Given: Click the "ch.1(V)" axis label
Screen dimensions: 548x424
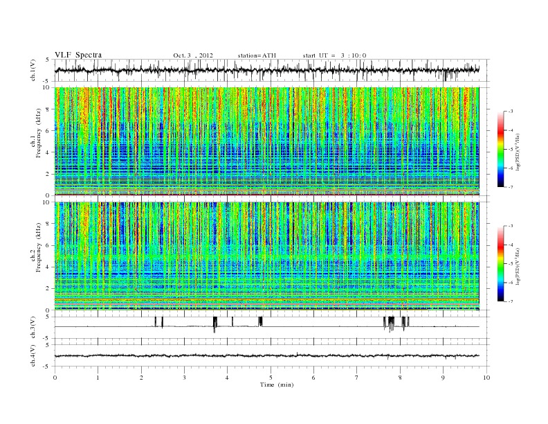Looking at the screenshot, I should click(33, 70).
